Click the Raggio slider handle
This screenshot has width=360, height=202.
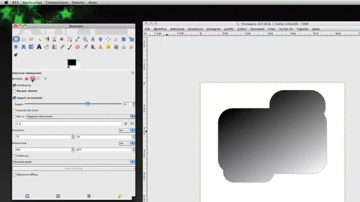[x=88, y=104]
